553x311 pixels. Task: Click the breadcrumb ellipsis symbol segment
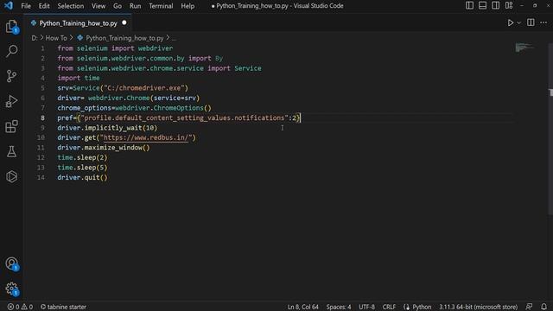coord(174,38)
